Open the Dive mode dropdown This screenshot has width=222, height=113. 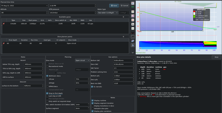(82, 60)
